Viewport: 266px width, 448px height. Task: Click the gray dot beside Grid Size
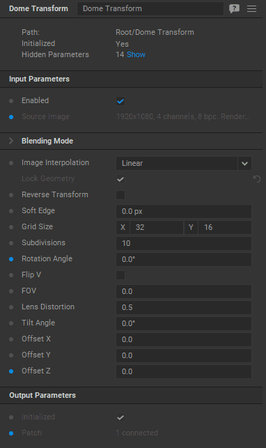pyautogui.click(x=11, y=227)
